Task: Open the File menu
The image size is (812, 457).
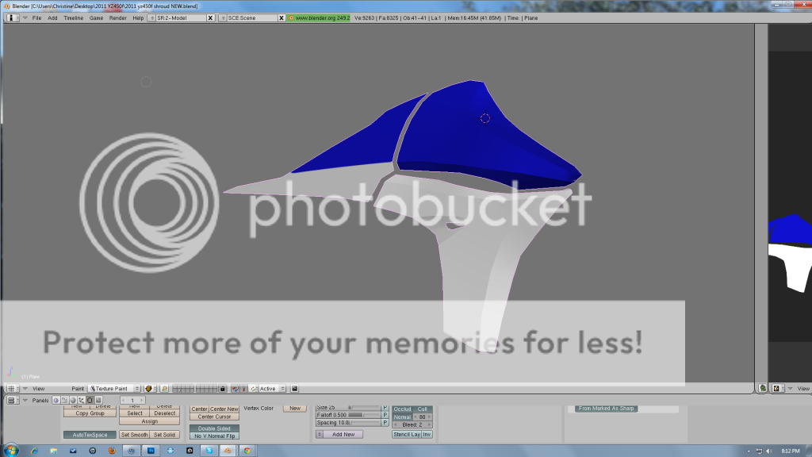Action: point(36,18)
